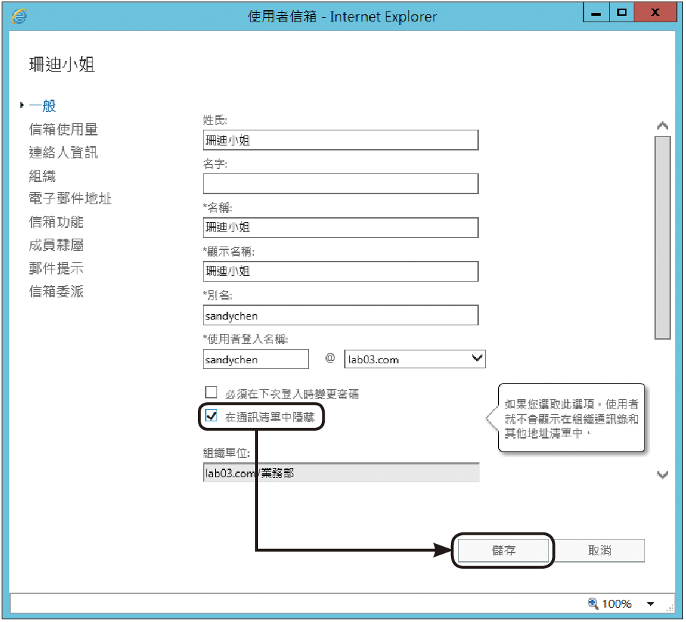Click the empty 名字 input field
Viewport: 686px width, 622px height.
tap(340, 183)
